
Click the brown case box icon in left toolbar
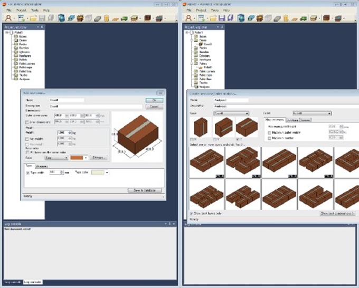(80, 18)
